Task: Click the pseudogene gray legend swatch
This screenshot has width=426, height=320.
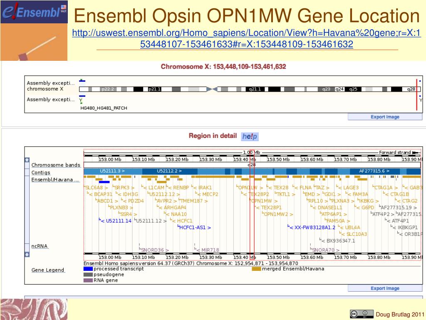Action: point(88,275)
